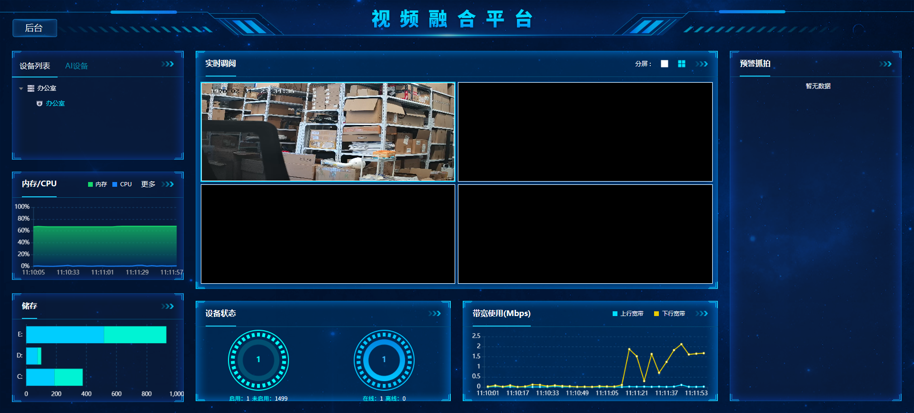Click the camera icon beside 办公室 device

point(40,104)
